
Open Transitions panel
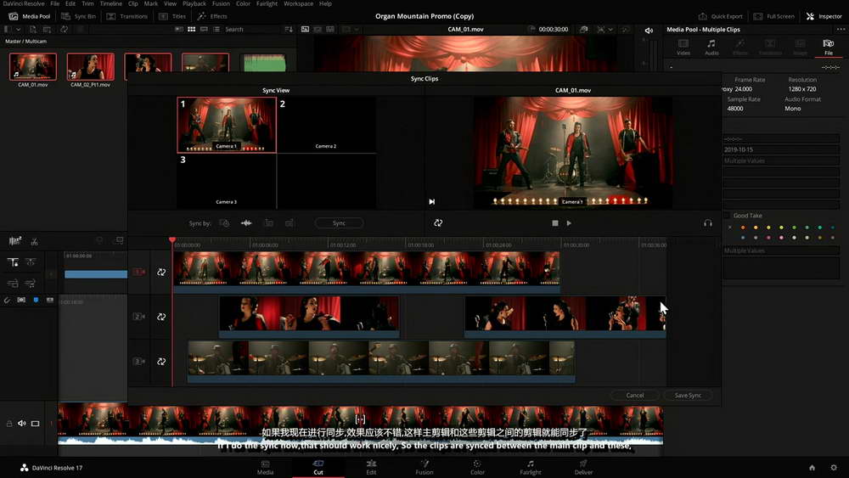click(x=127, y=16)
